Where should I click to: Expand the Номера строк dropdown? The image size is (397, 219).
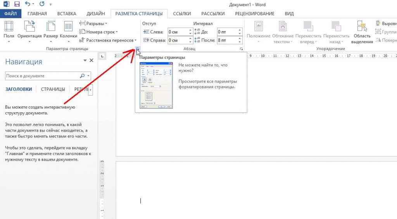pyautogui.click(x=98, y=32)
